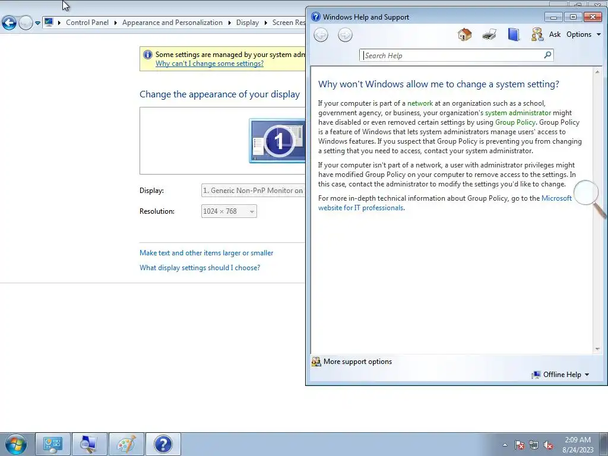Focus the Search Help input field
608x456 pixels.
click(452, 55)
